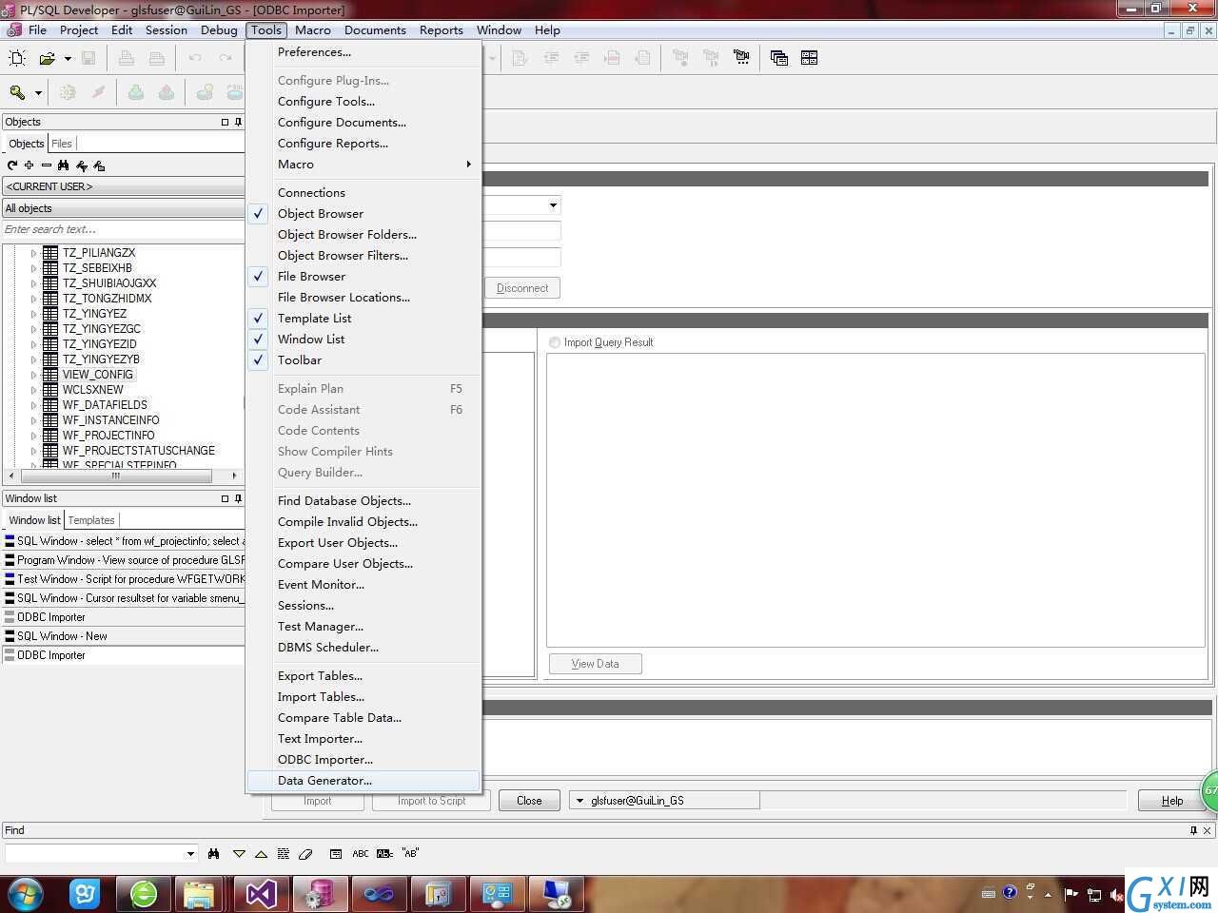
Task: Select ODBC Importer menu entry
Action: 363,760
